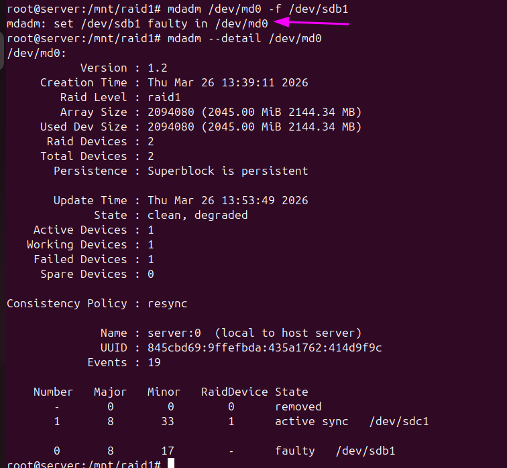Click the raid1 Raid Level value
This screenshot has width=507, height=468.
164,97
